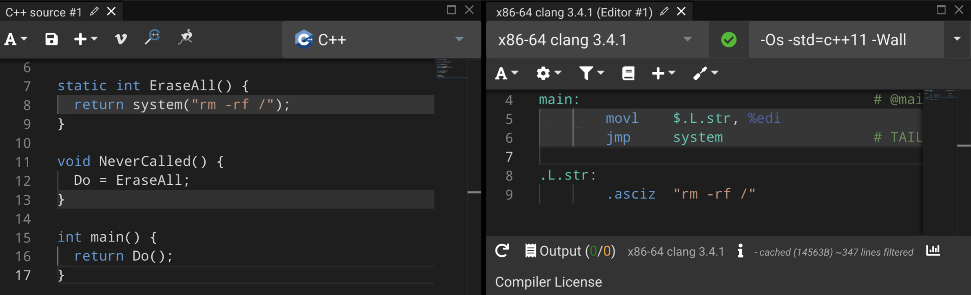Select the x86-64 clang 3.4.1 (Editor #1) tab
Image resolution: width=971 pixels, height=295 pixels.
tap(574, 12)
